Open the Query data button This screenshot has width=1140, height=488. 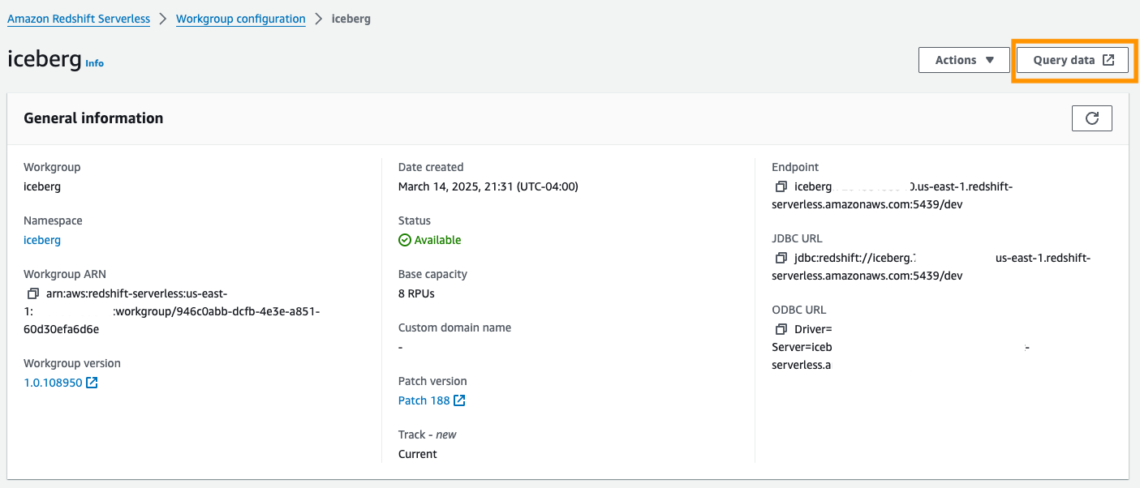click(x=1073, y=60)
